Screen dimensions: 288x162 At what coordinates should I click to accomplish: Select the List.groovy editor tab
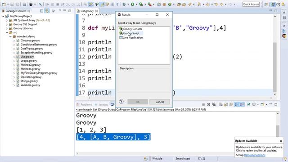click(87, 11)
